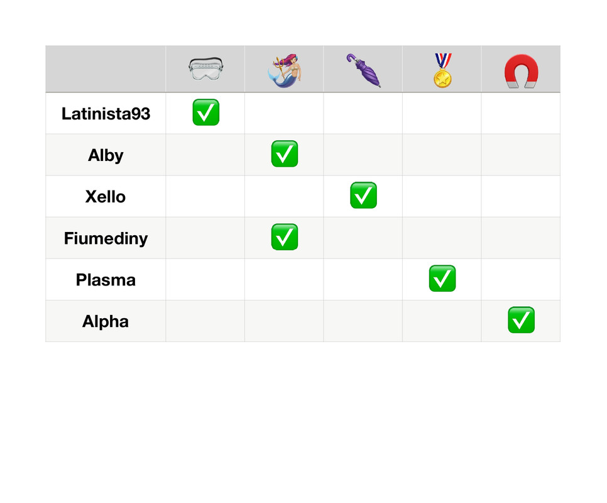
Task: Toggle Alby's mermaid checkmark
Action: [x=284, y=154]
